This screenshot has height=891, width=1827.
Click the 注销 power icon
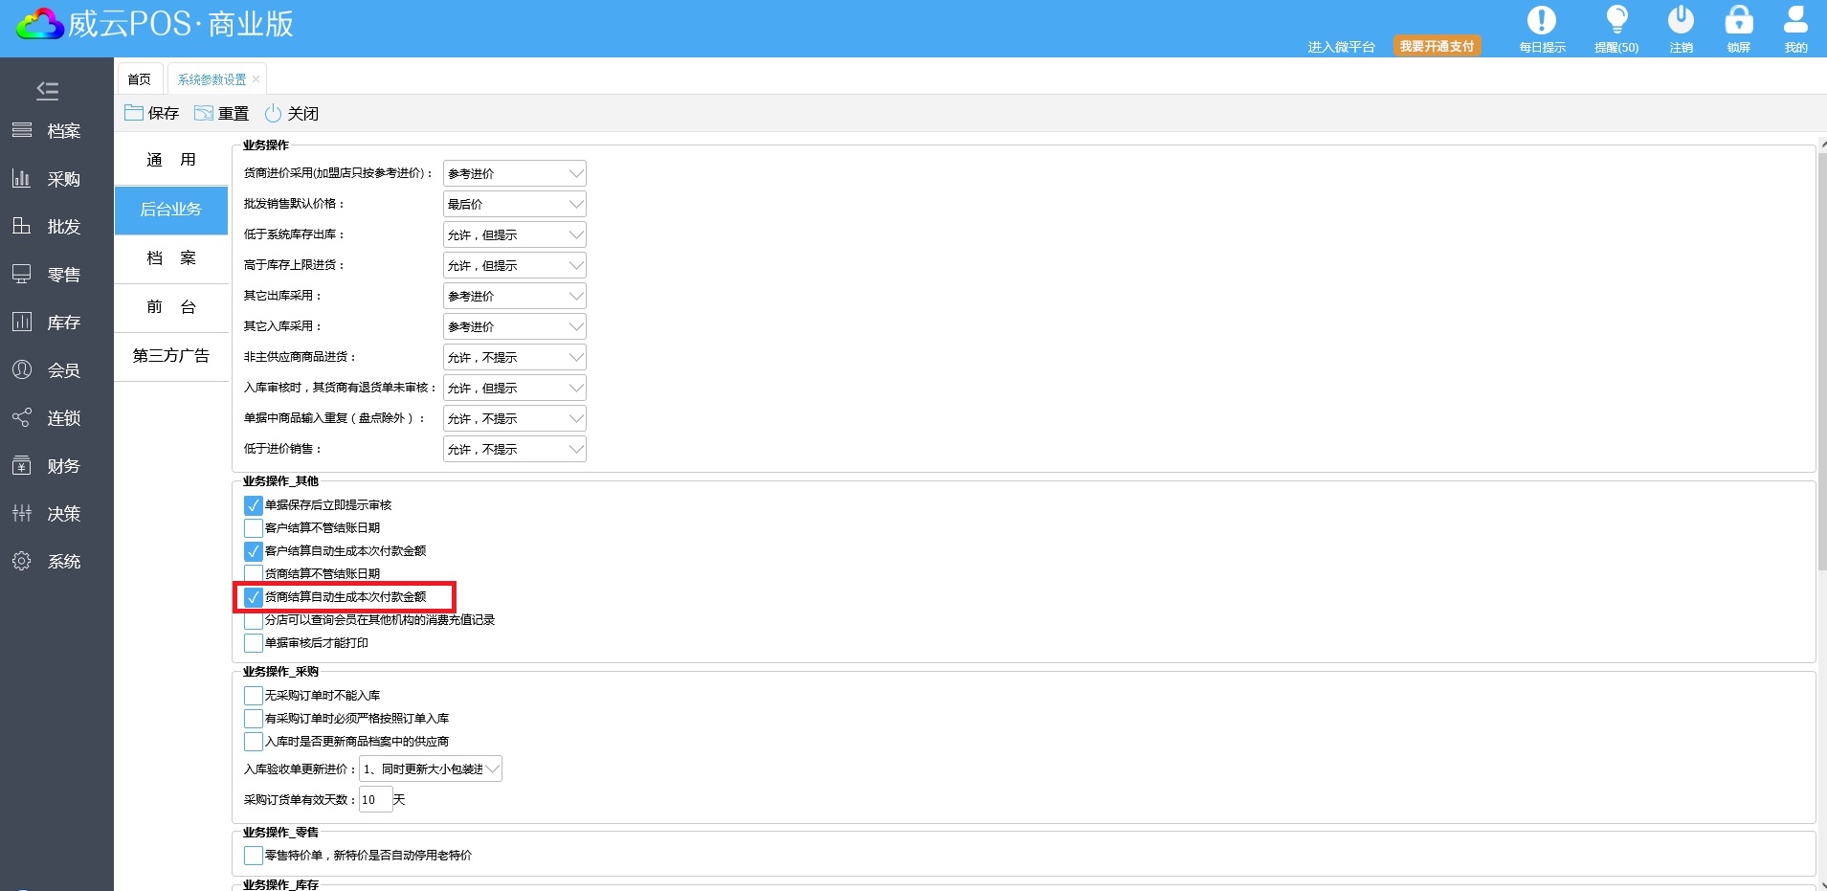tap(1681, 21)
